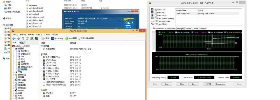Screen dimensions: 280x100
Task: Collapse the 计算机 tree node
Action: (x=14, y=49)
